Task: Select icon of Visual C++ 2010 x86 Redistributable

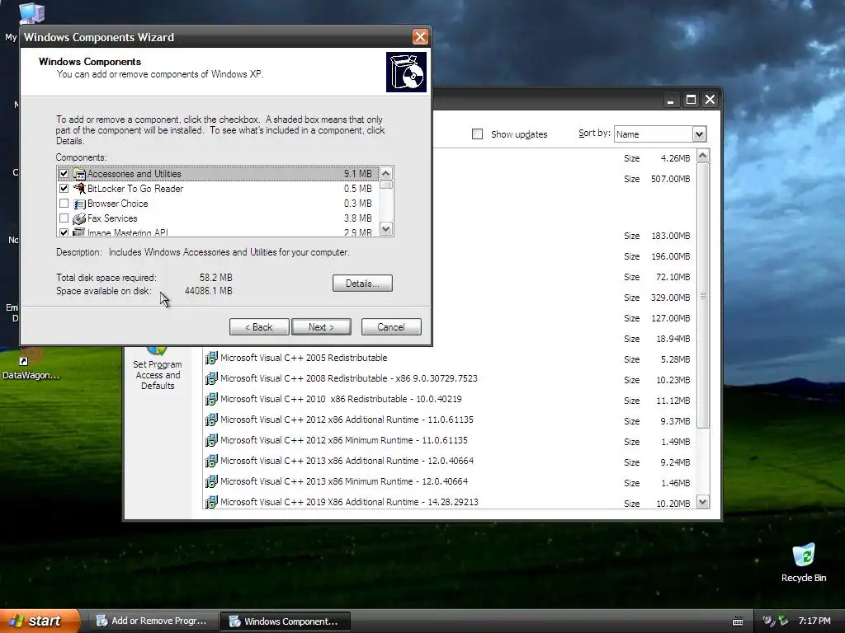Action: pos(211,399)
